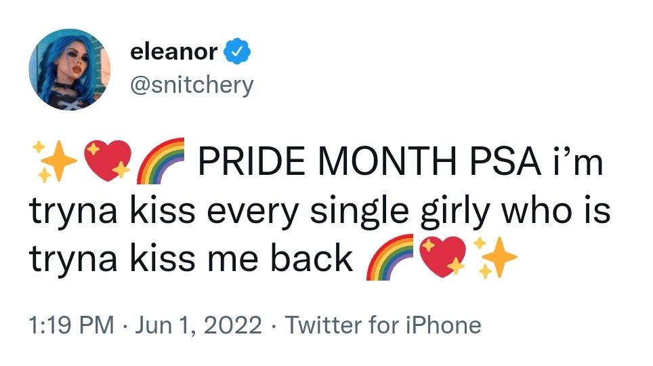This screenshot has width=653, height=366.
Task: Click the sparkles emoji ending the tweet
Action: [x=495, y=258]
